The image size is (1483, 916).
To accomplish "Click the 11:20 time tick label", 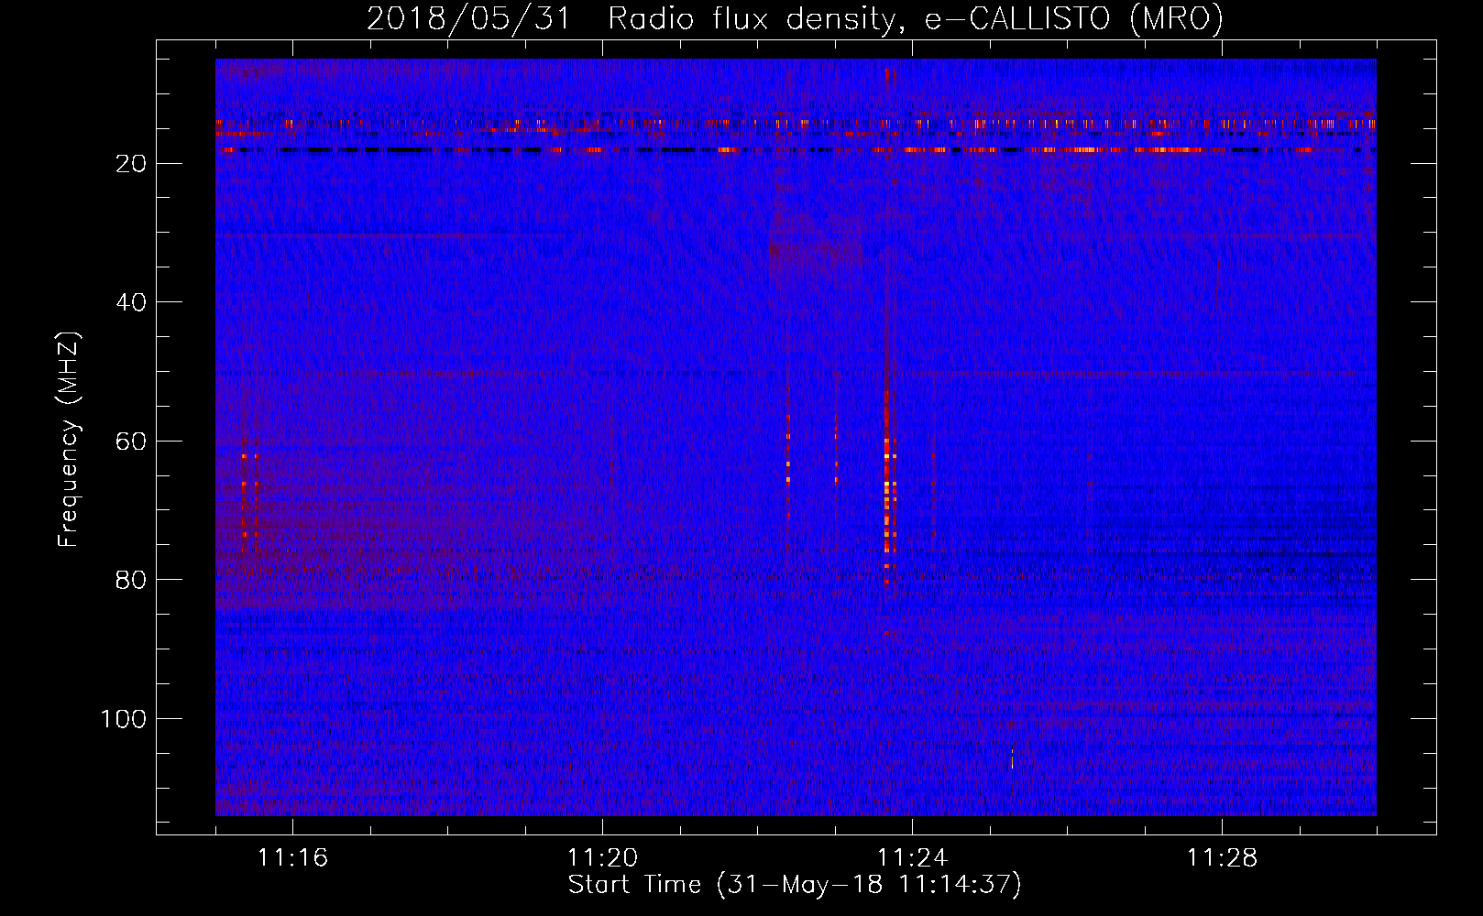I will pyautogui.click(x=602, y=858).
